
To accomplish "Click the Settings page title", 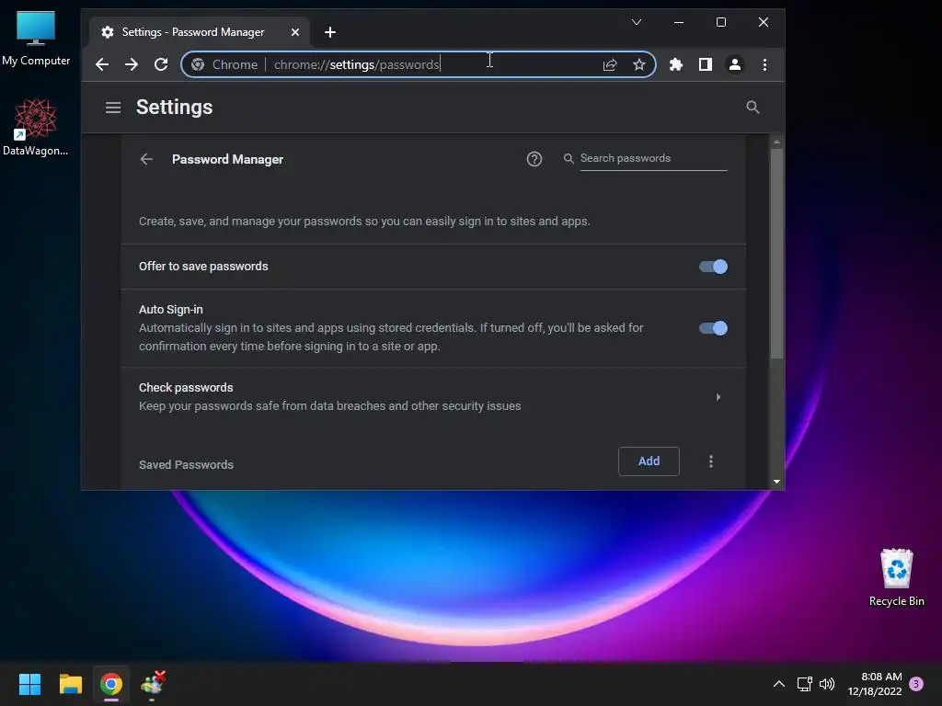I will [x=174, y=108].
